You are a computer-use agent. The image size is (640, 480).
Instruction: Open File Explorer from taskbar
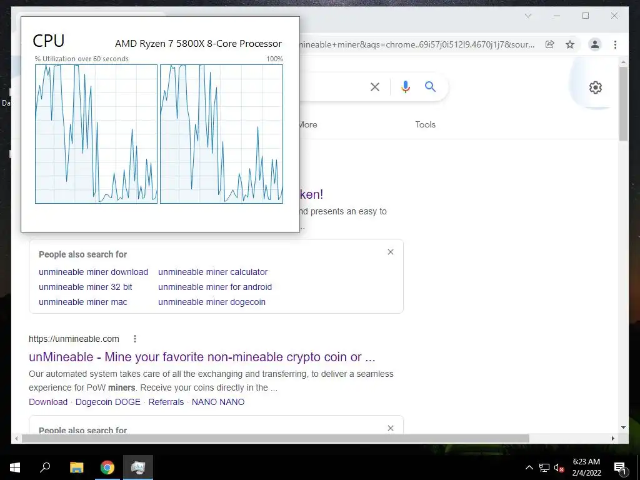[x=76, y=467]
